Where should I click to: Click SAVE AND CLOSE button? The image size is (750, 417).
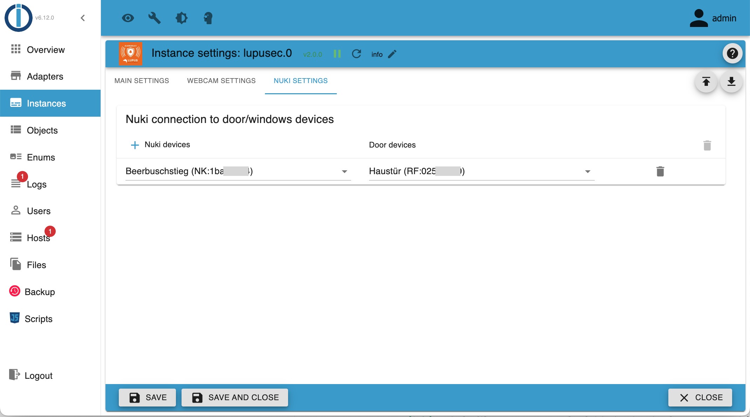[234, 397]
